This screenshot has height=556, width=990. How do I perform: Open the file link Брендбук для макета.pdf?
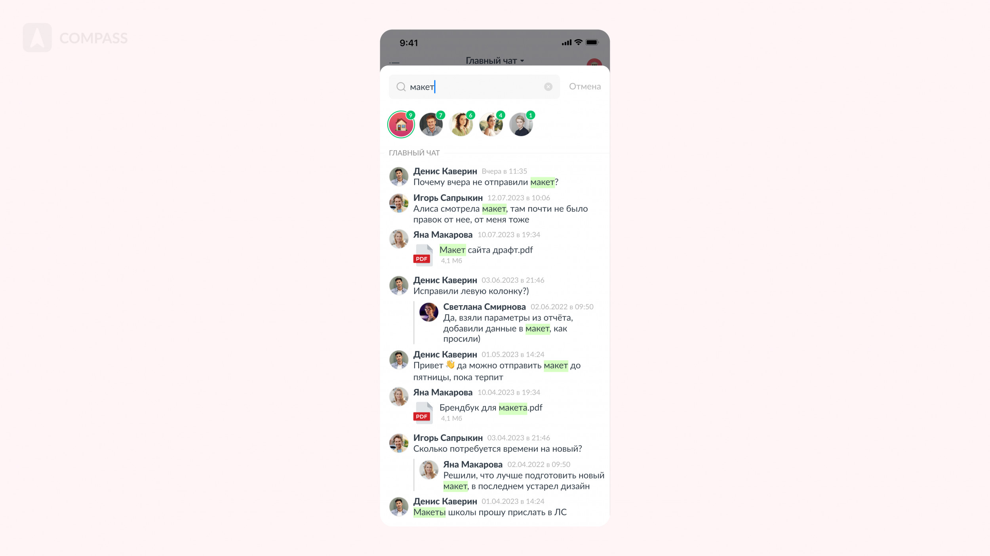click(x=491, y=408)
